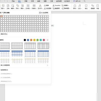
Task: Open the 论文助手 thesis assistant tab
Action: (67, 1)
